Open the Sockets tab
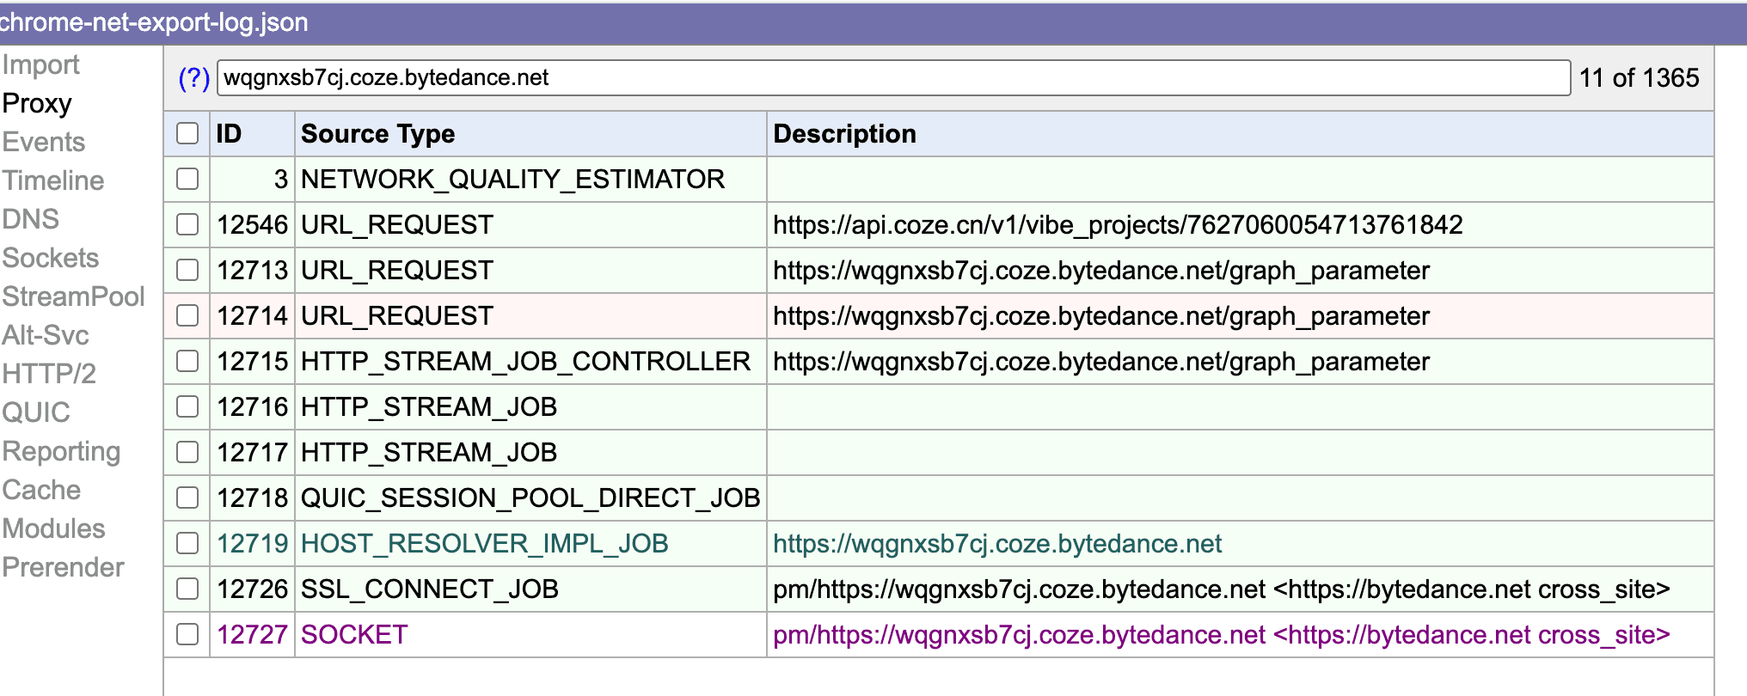The width and height of the screenshot is (1747, 696). click(x=50, y=258)
